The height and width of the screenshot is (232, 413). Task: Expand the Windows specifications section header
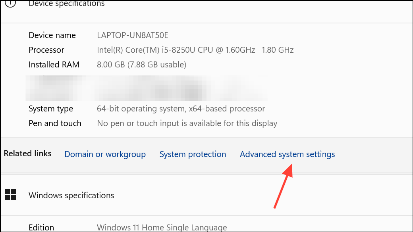click(x=206, y=195)
